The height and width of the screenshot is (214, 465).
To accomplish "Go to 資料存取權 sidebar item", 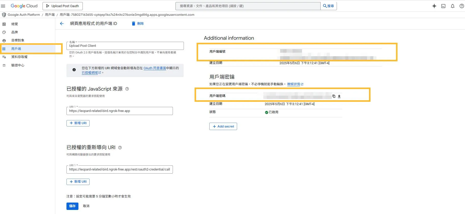I will click(19, 57).
